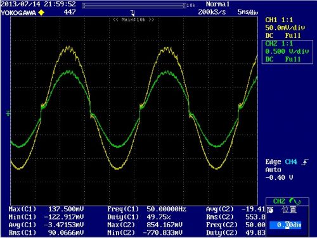Image resolution: width=317 pixels, height=238 pixels.
Task: Click the 5ms/div timebase setting
Action: [x=248, y=12]
